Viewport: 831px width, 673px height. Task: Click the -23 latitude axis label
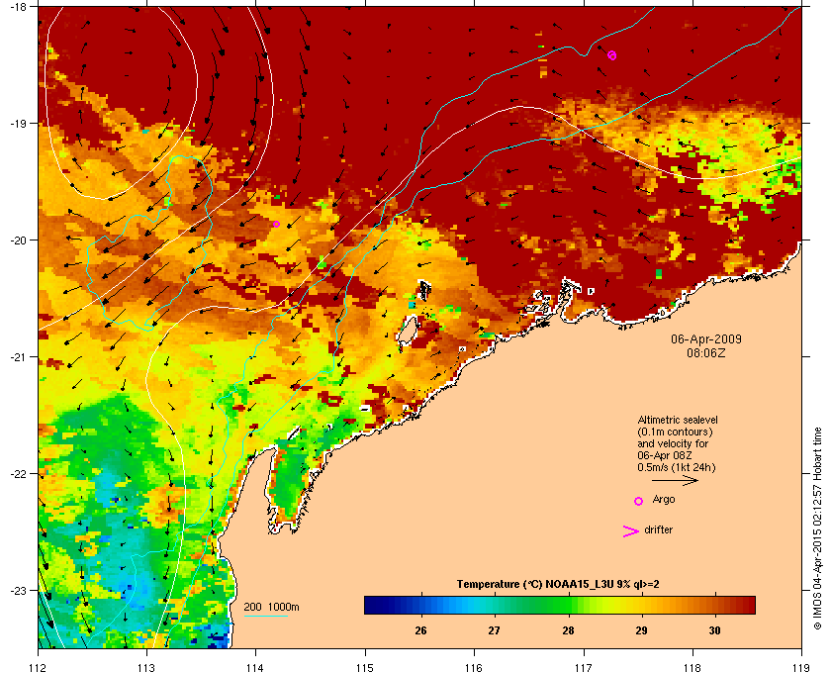coord(20,590)
